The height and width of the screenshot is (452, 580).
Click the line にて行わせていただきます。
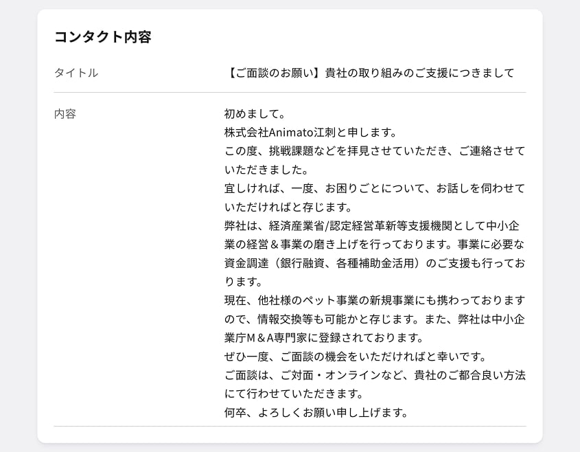[x=294, y=394]
